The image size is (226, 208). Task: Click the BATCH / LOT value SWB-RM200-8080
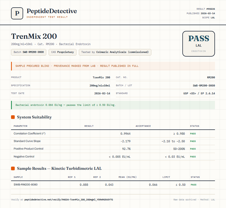[204, 86]
